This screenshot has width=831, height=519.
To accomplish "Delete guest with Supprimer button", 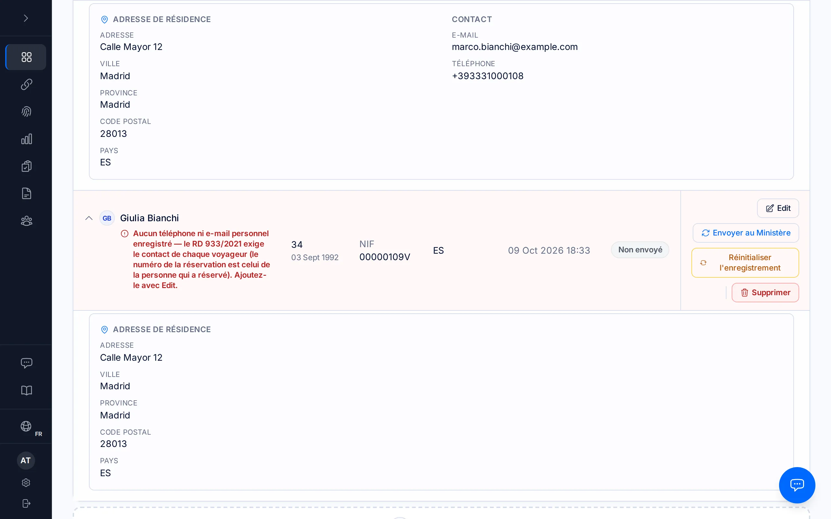I will pos(765,293).
